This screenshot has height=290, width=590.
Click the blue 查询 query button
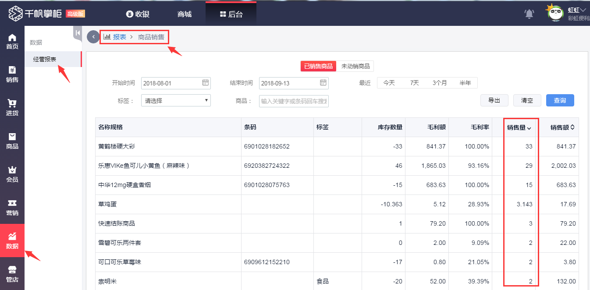click(560, 101)
